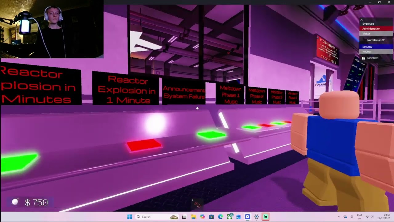Screen dimensions: 394x222
Task: Open the Windows Start menu
Action: click(130, 217)
